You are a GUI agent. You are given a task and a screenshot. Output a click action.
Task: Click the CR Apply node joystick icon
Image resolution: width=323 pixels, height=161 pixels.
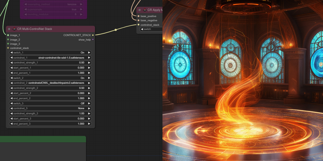[x=145, y=10]
